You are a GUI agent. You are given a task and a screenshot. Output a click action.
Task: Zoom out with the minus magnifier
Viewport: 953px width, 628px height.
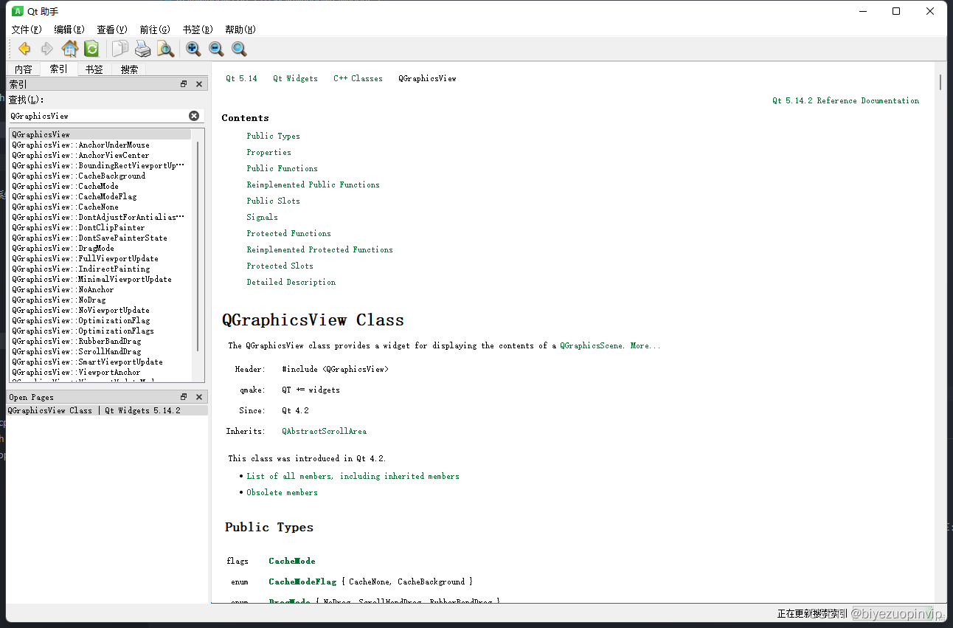point(216,49)
